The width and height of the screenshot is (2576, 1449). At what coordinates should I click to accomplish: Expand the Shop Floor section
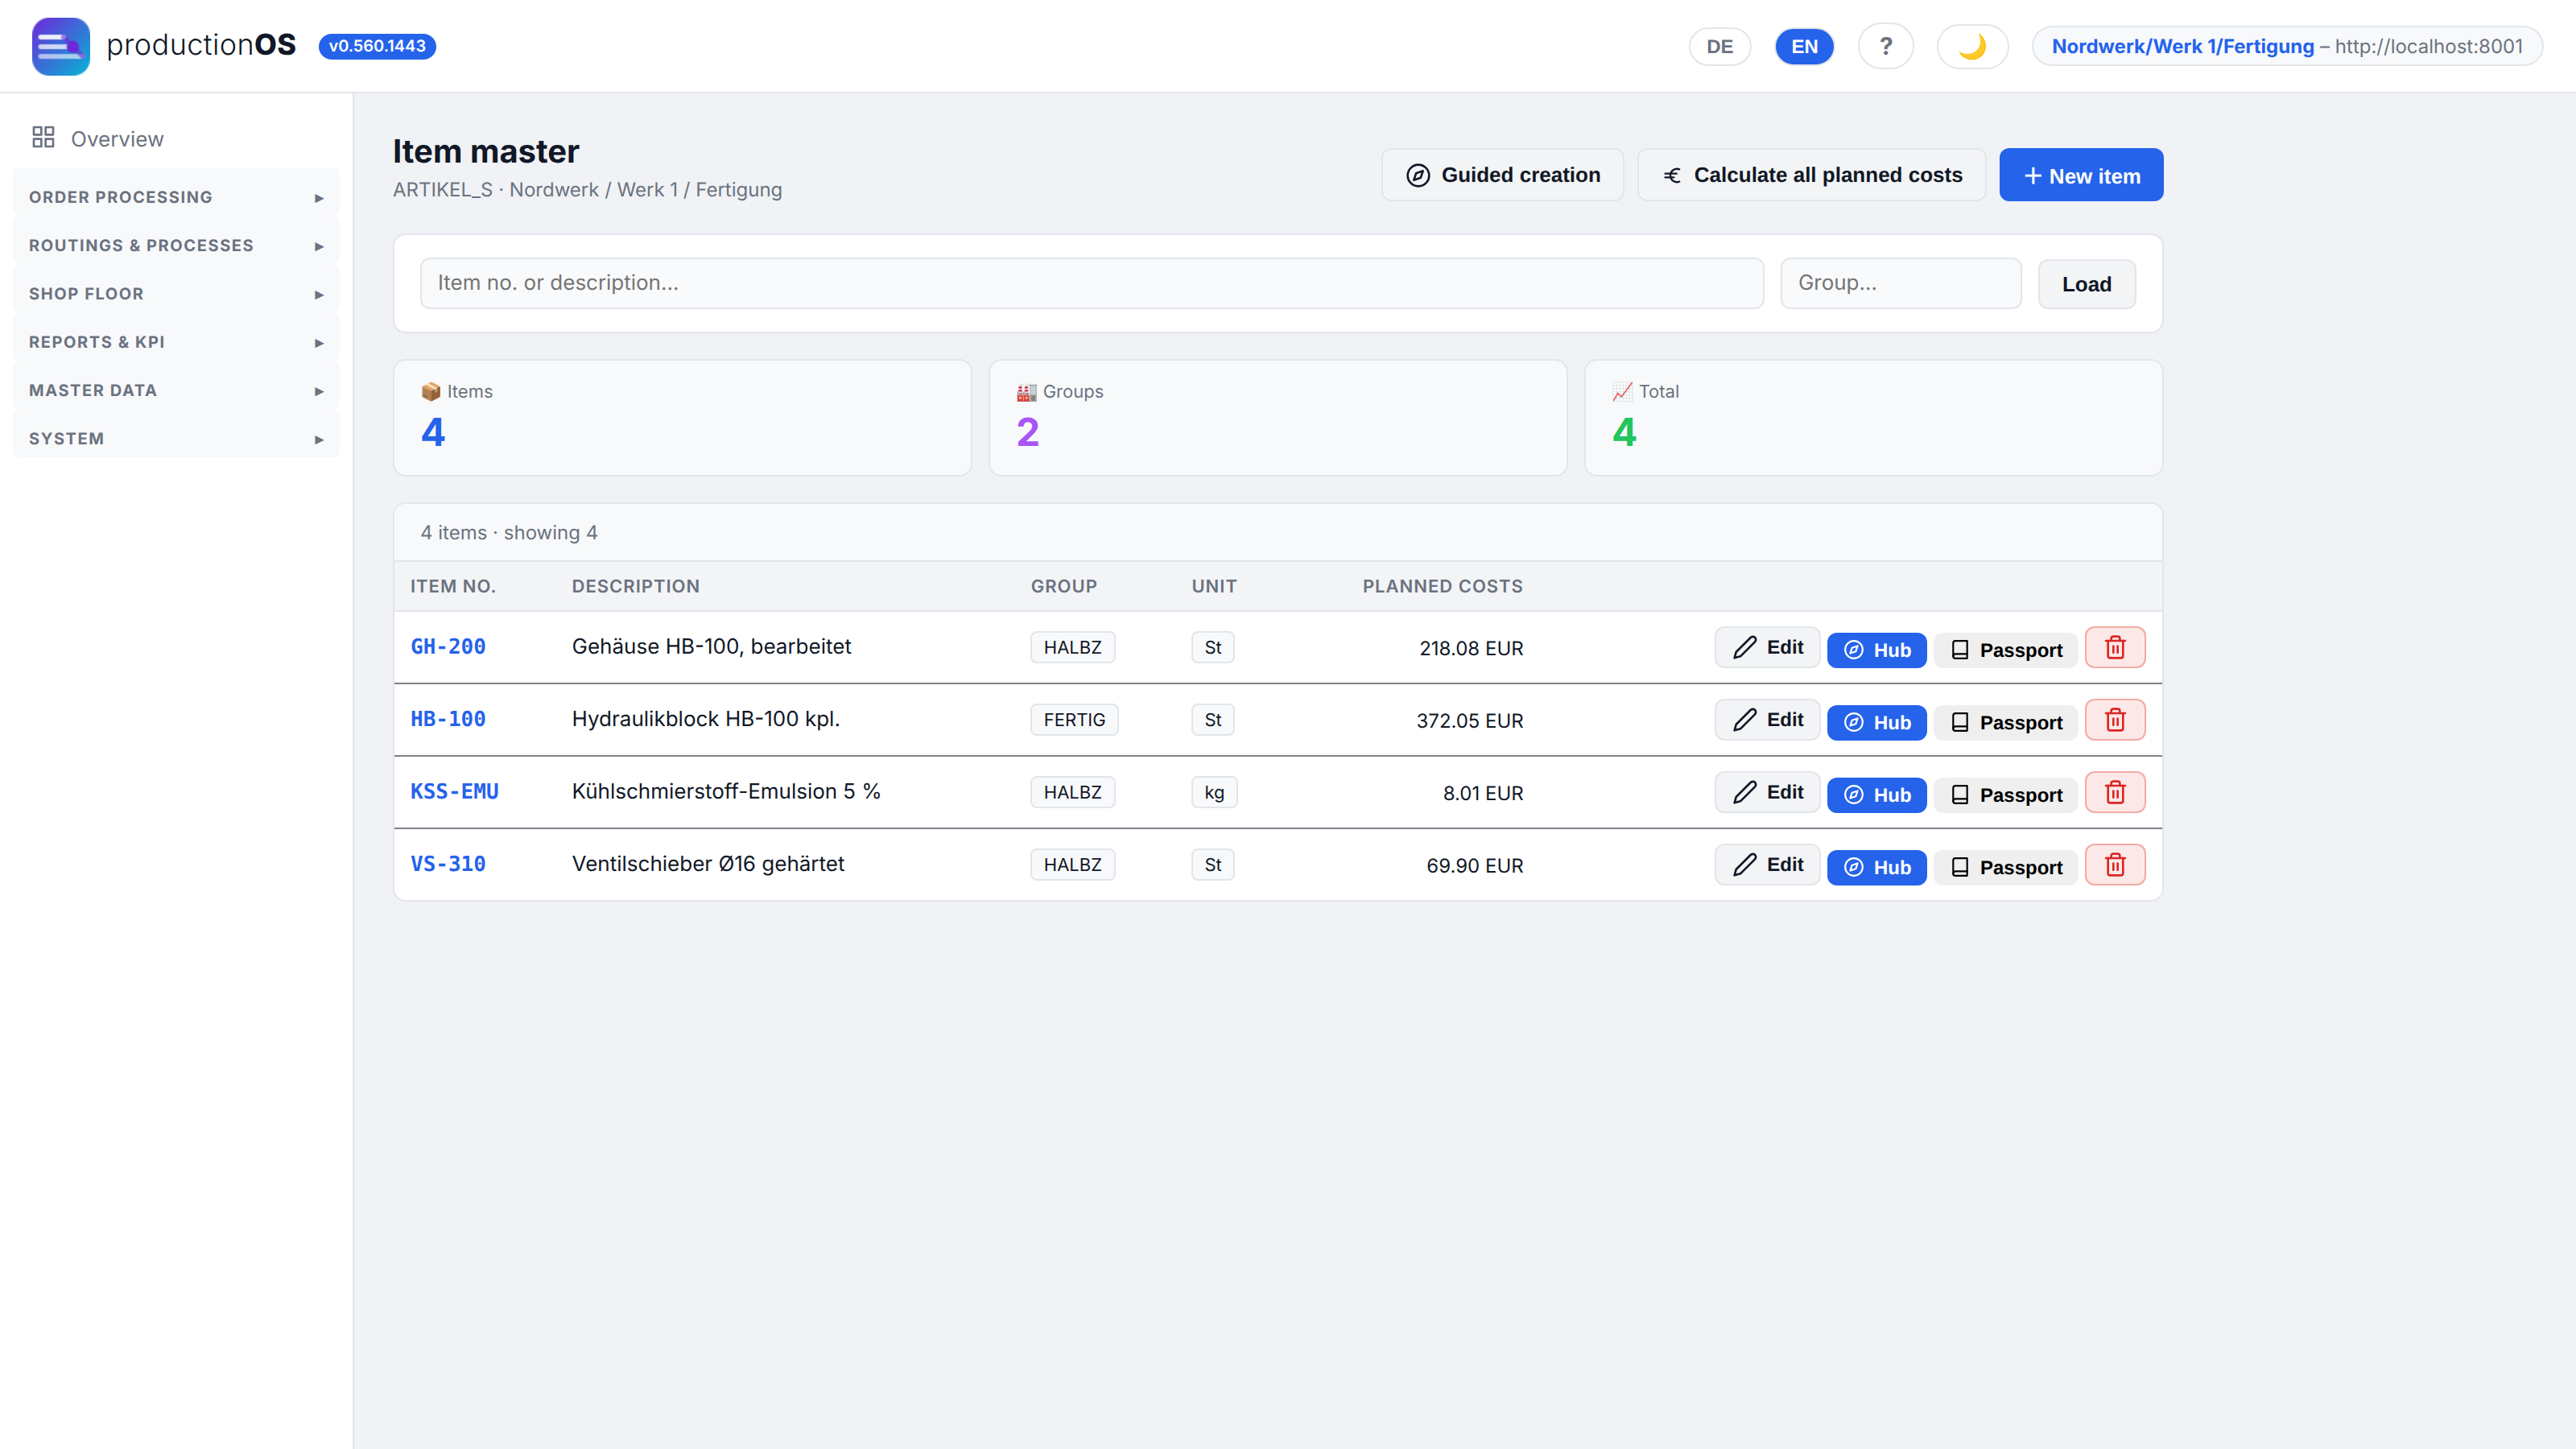(x=176, y=294)
